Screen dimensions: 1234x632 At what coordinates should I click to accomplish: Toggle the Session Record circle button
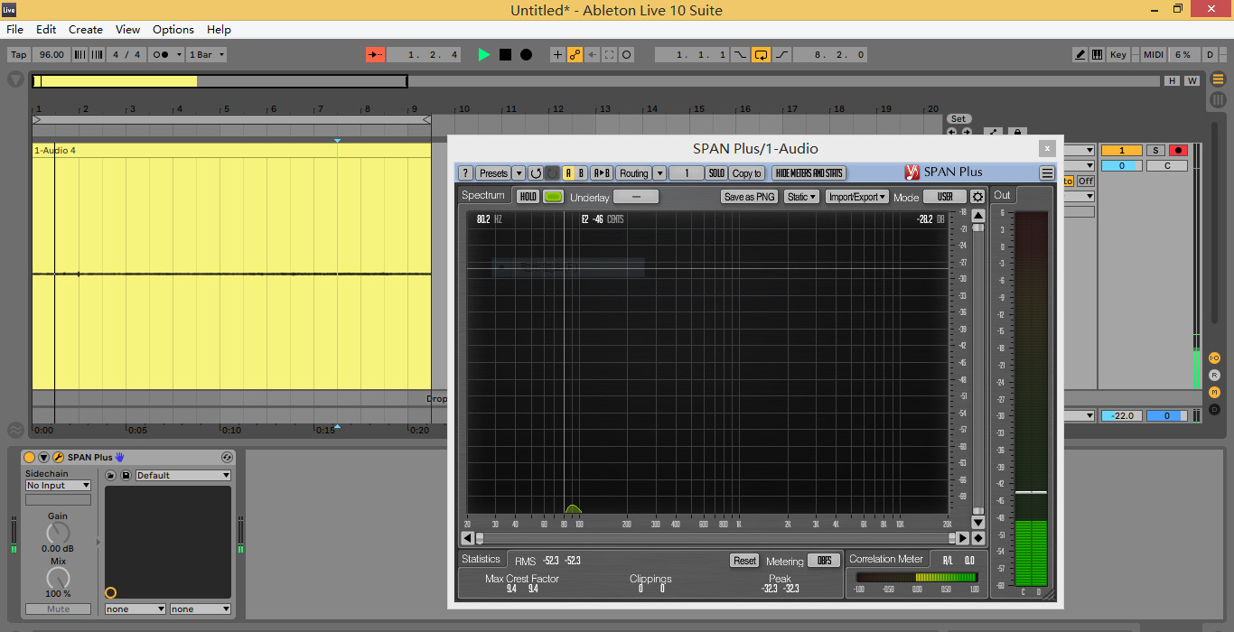(627, 55)
